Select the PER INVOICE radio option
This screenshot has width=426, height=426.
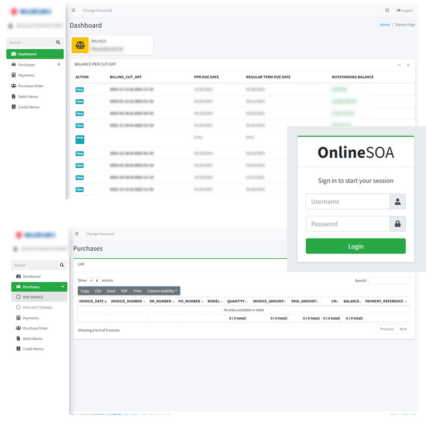tap(19, 297)
